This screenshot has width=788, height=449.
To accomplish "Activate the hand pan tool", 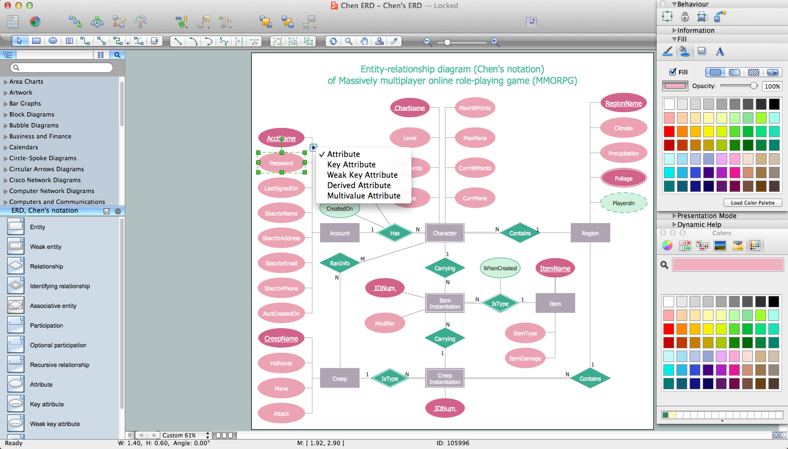I will pyautogui.click(x=364, y=41).
